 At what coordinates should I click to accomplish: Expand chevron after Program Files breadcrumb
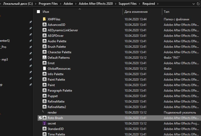[61, 4]
